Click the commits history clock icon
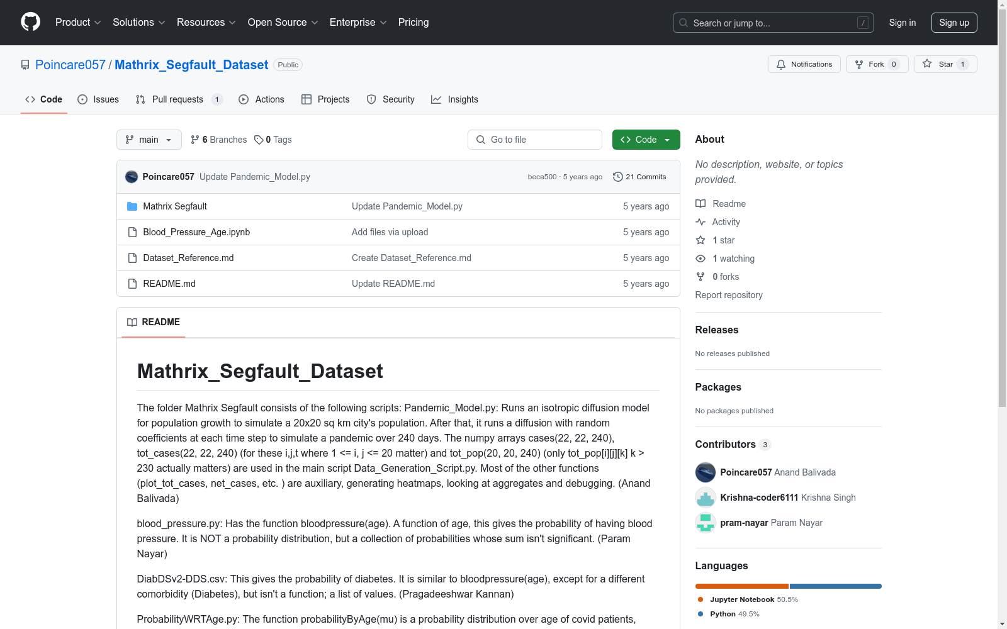Viewport: 1007px width, 629px height. click(x=618, y=177)
